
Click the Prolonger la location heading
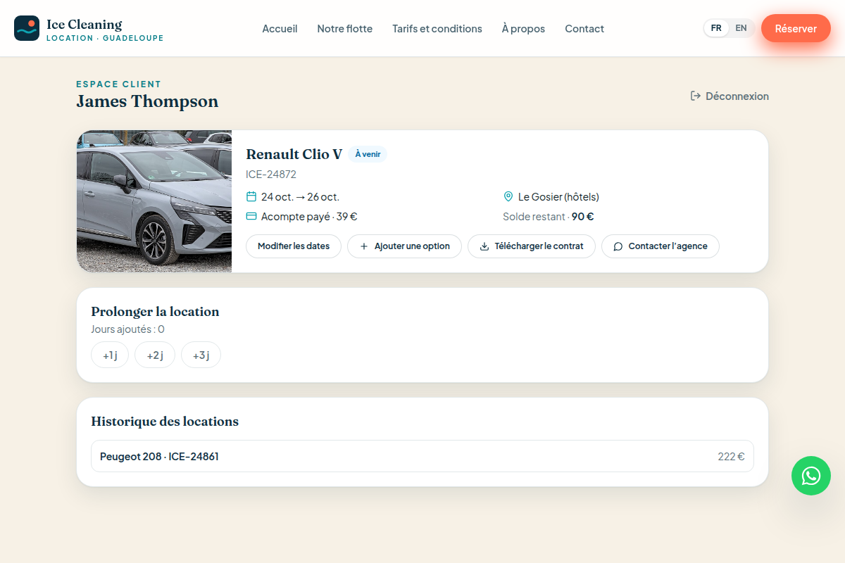[x=155, y=312]
